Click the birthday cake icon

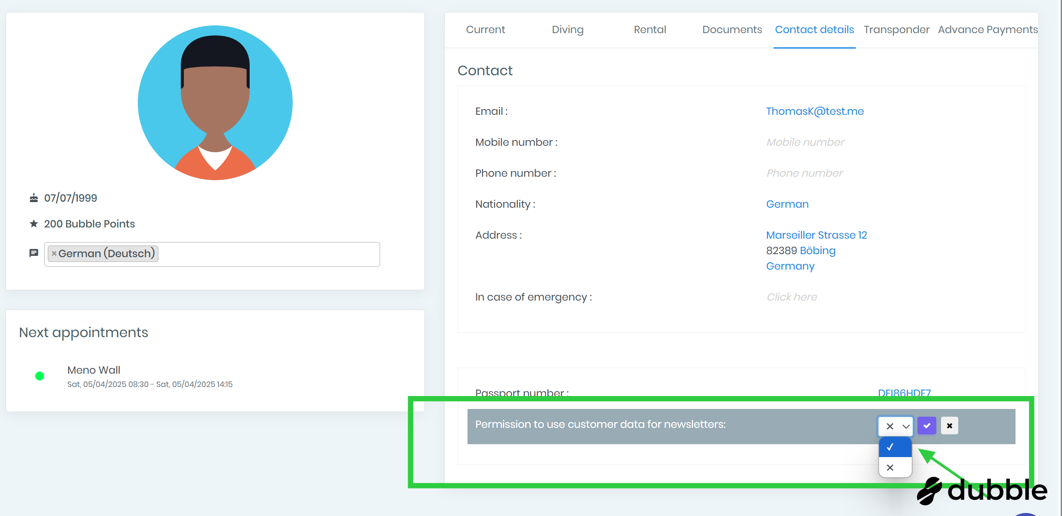pyautogui.click(x=34, y=198)
